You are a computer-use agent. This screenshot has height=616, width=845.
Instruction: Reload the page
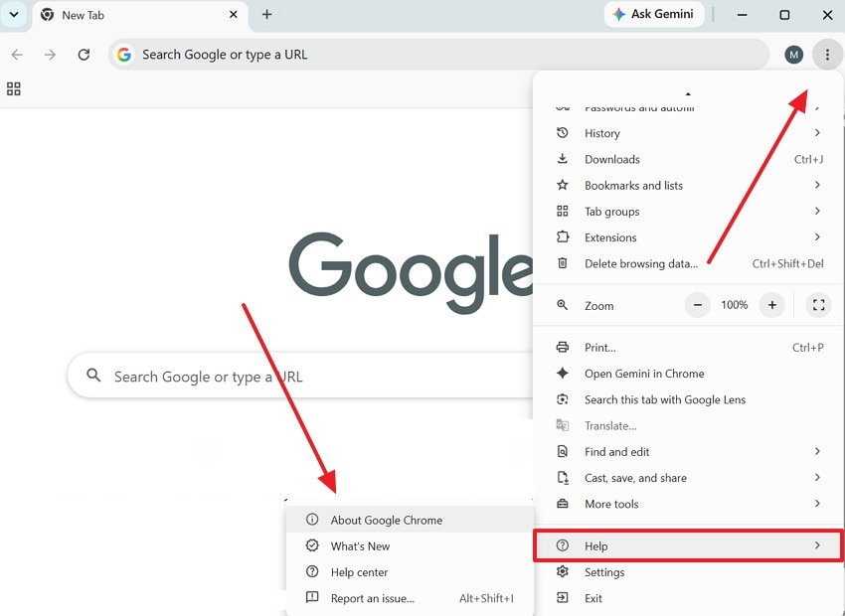84,55
